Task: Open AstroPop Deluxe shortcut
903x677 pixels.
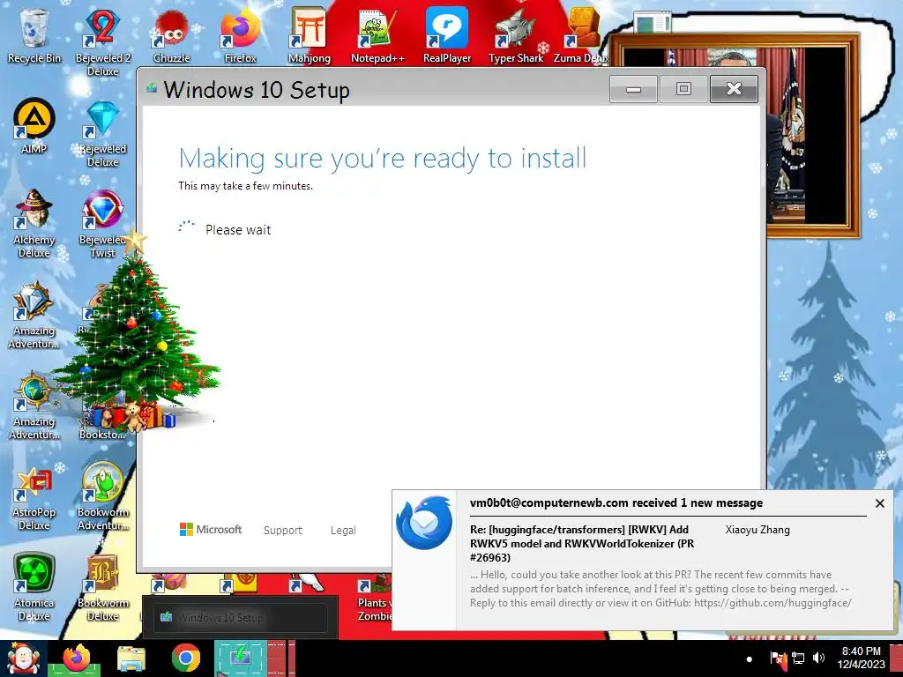Action: coord(34,498)
